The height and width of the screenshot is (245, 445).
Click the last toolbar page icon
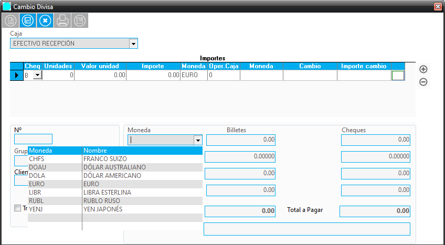coord(80,20)
